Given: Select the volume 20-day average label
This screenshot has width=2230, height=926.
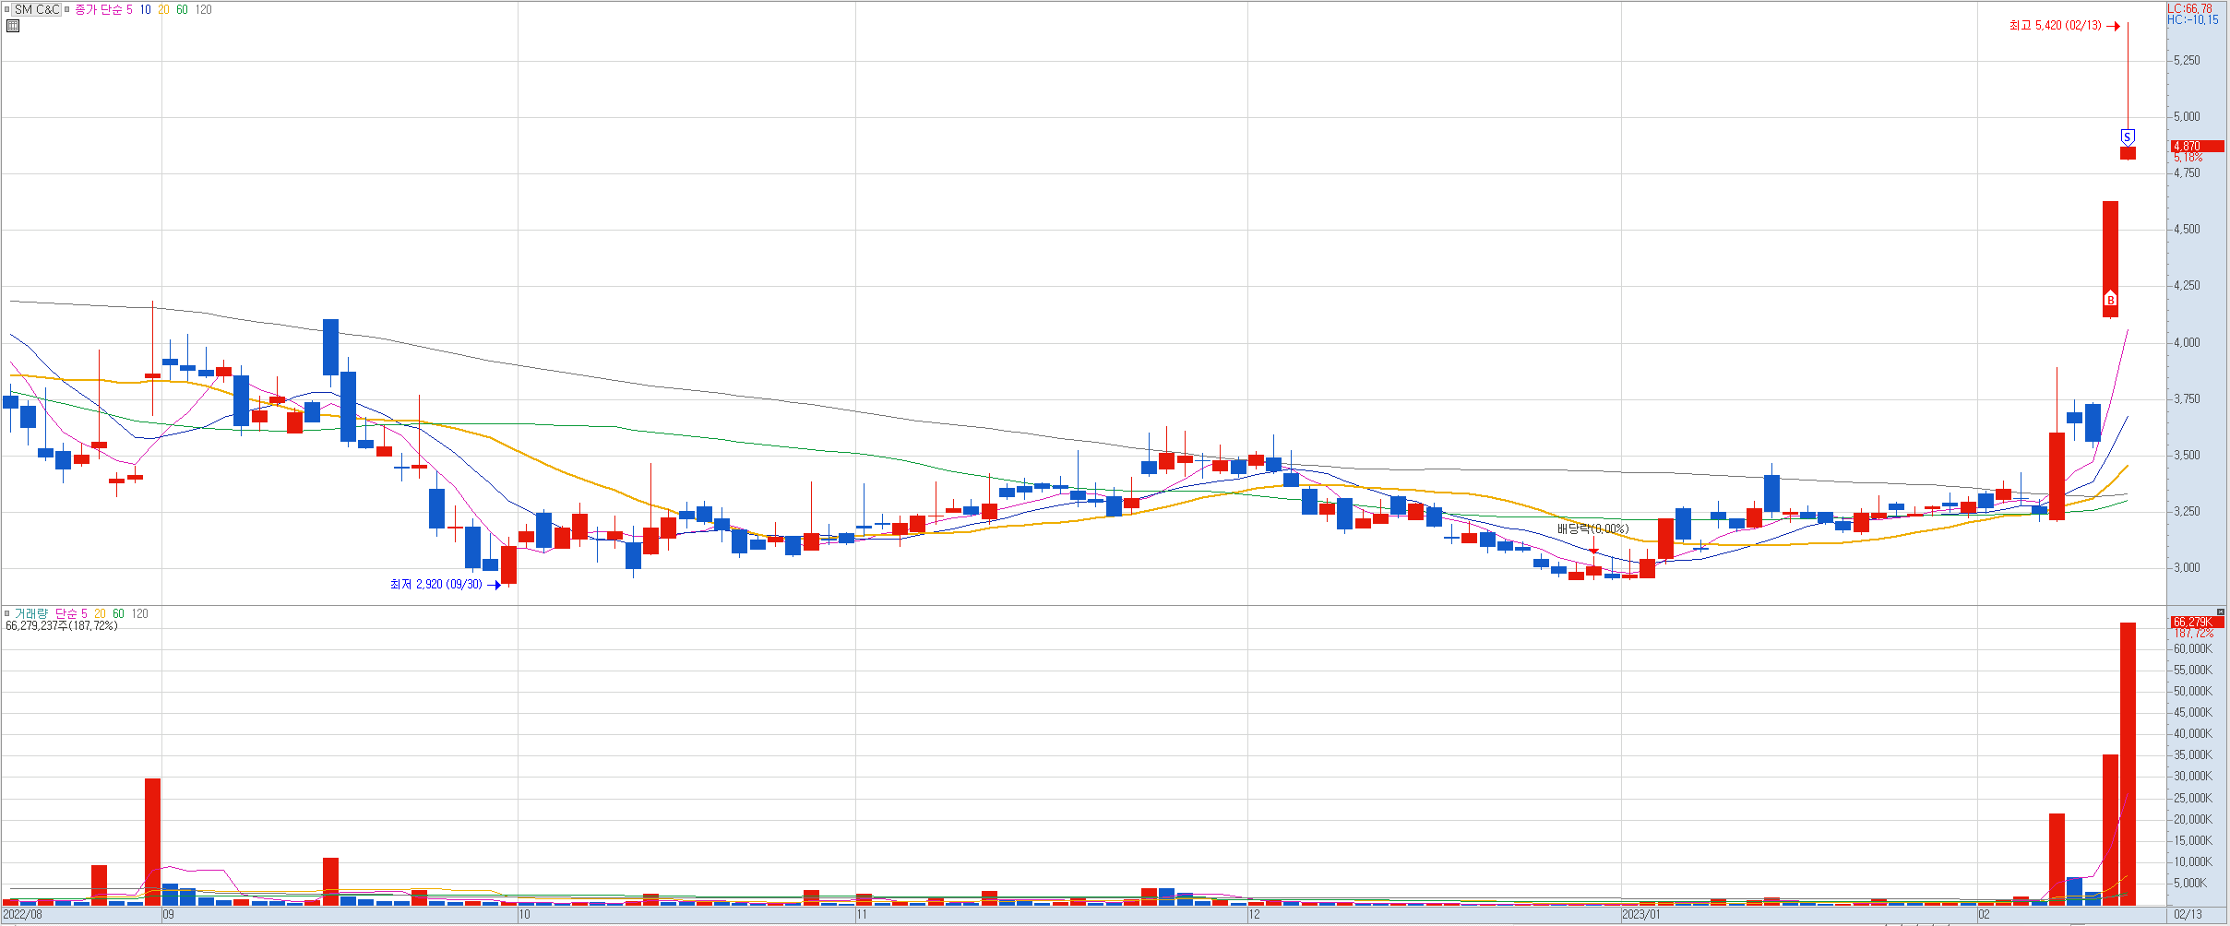Looking at the screenshot, I should [100, 613].
